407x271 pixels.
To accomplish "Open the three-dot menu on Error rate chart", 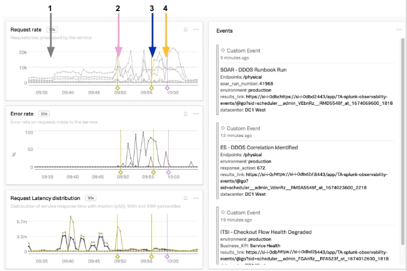I will (x=196, y=114).
